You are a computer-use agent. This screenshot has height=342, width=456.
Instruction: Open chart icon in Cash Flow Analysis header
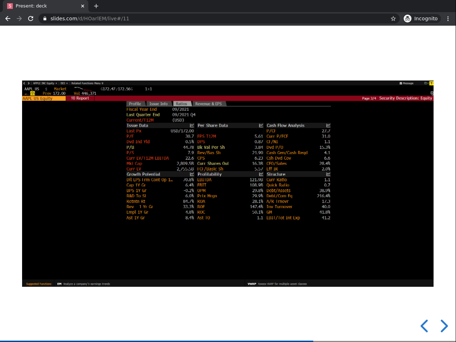point(328,125)
